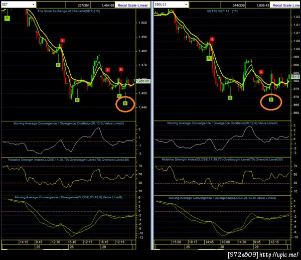
Task: Click the green B marker at the SET chart's top-left corner
Action: (x=7, y=19)
